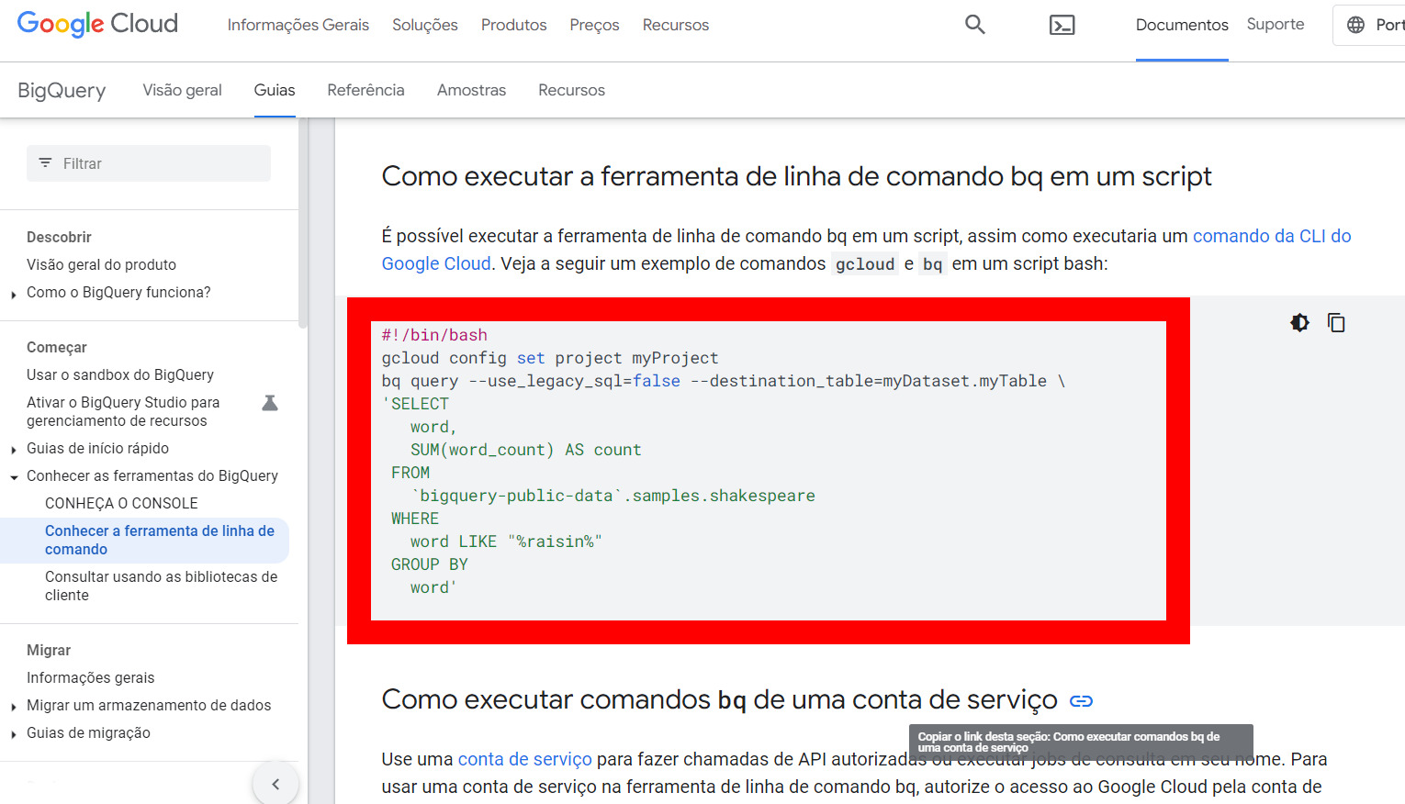
Task: Click the language globe icon
Action: coord(1355,25)
